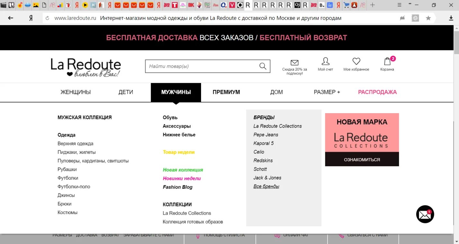
Task: Switch to the ВК favicon tab
Action: pyautogui.click(x=191, y=5)
